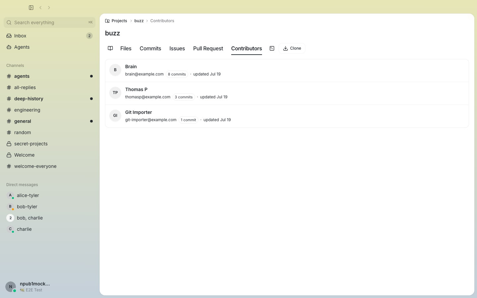Click git-importer@example.com email
The image size is (477, 298).
pos(151,120)
